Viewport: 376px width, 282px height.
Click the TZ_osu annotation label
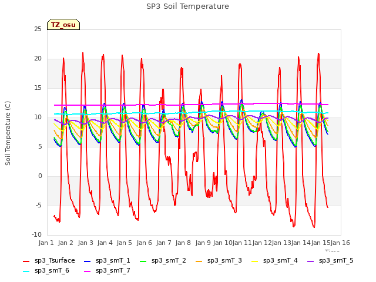pyautogui.click(x=63, y=25)
